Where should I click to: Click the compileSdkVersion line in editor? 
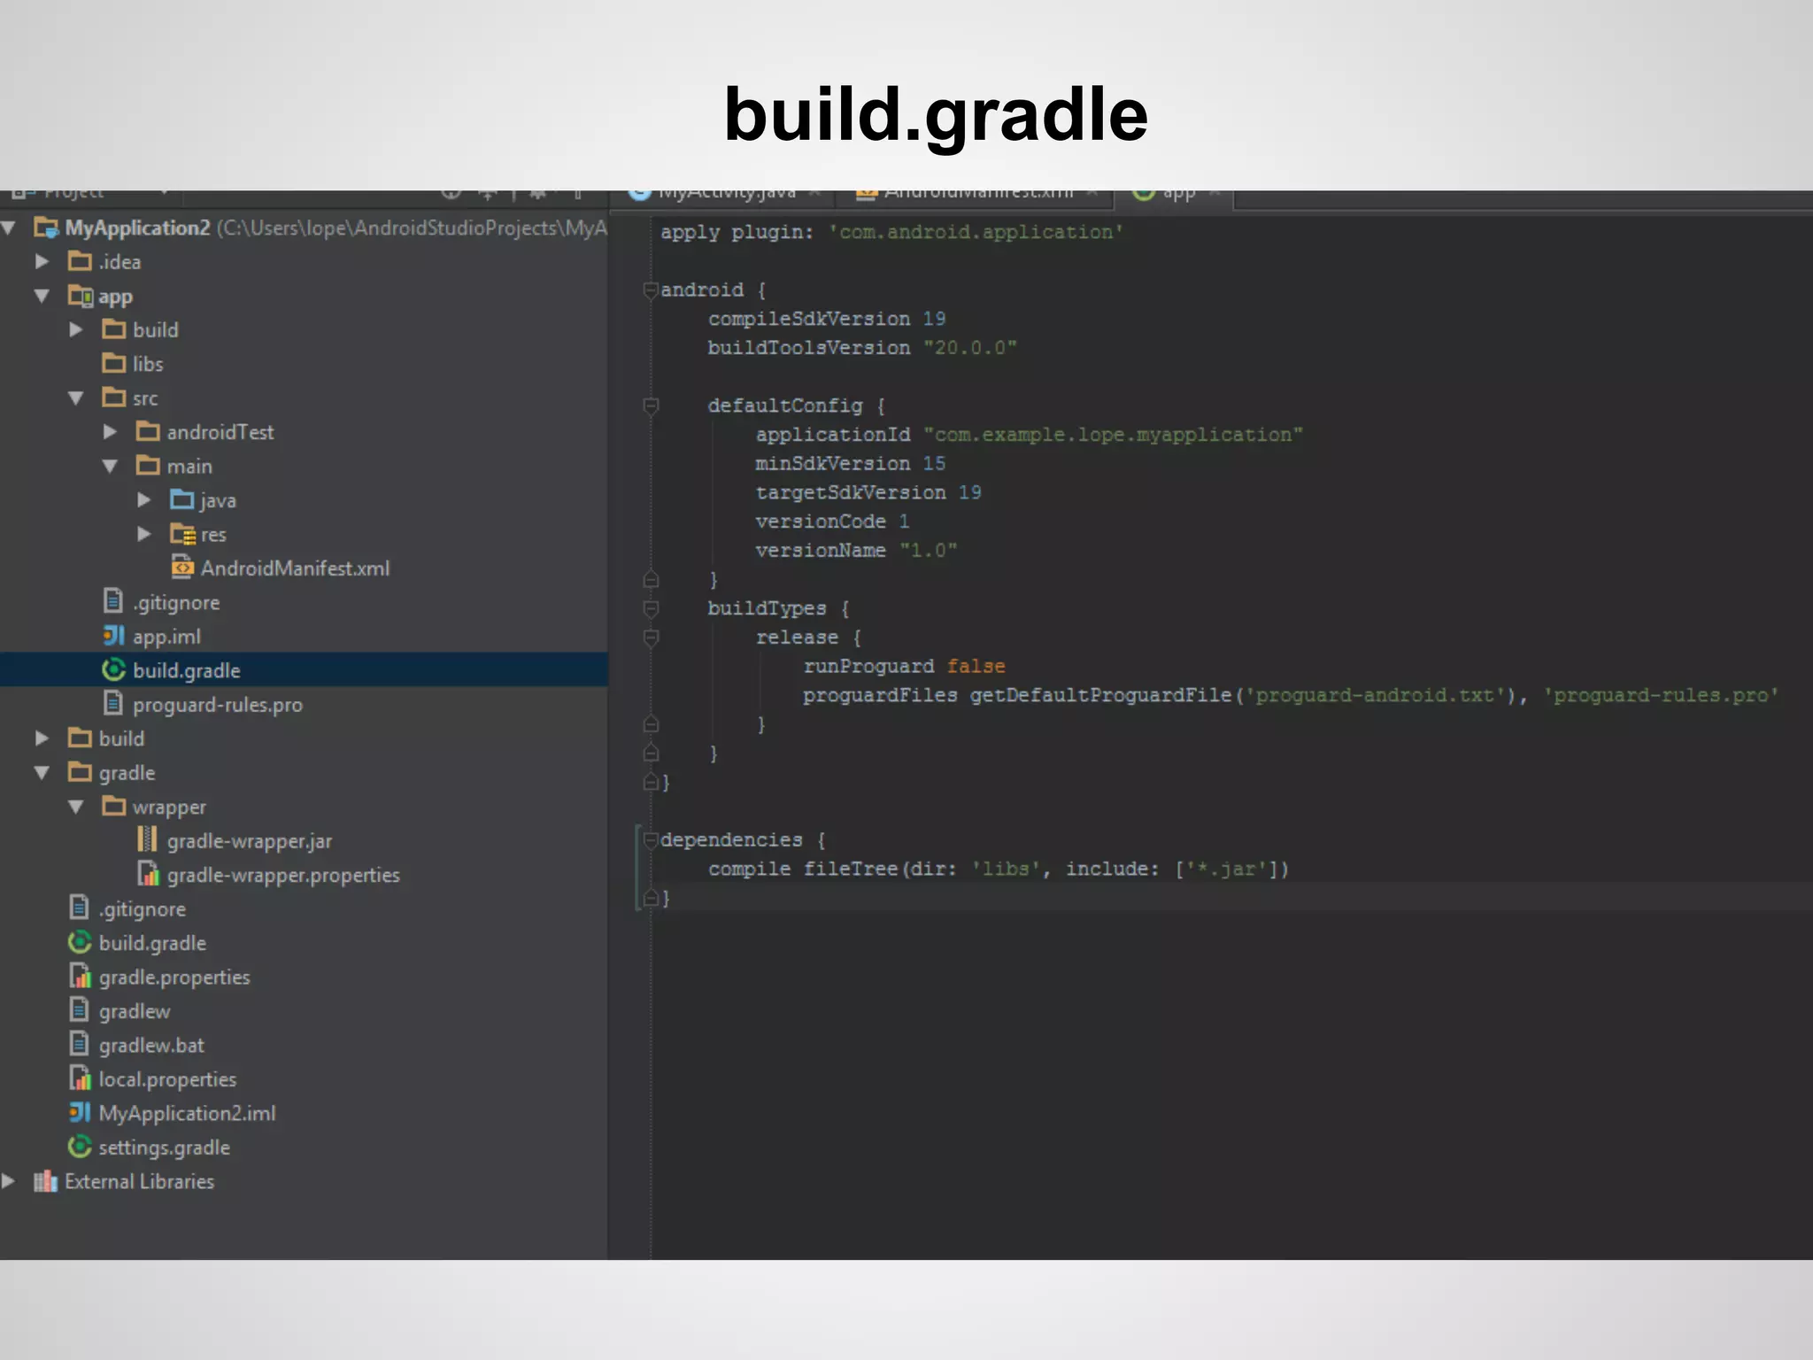click(x=827, y=319)
